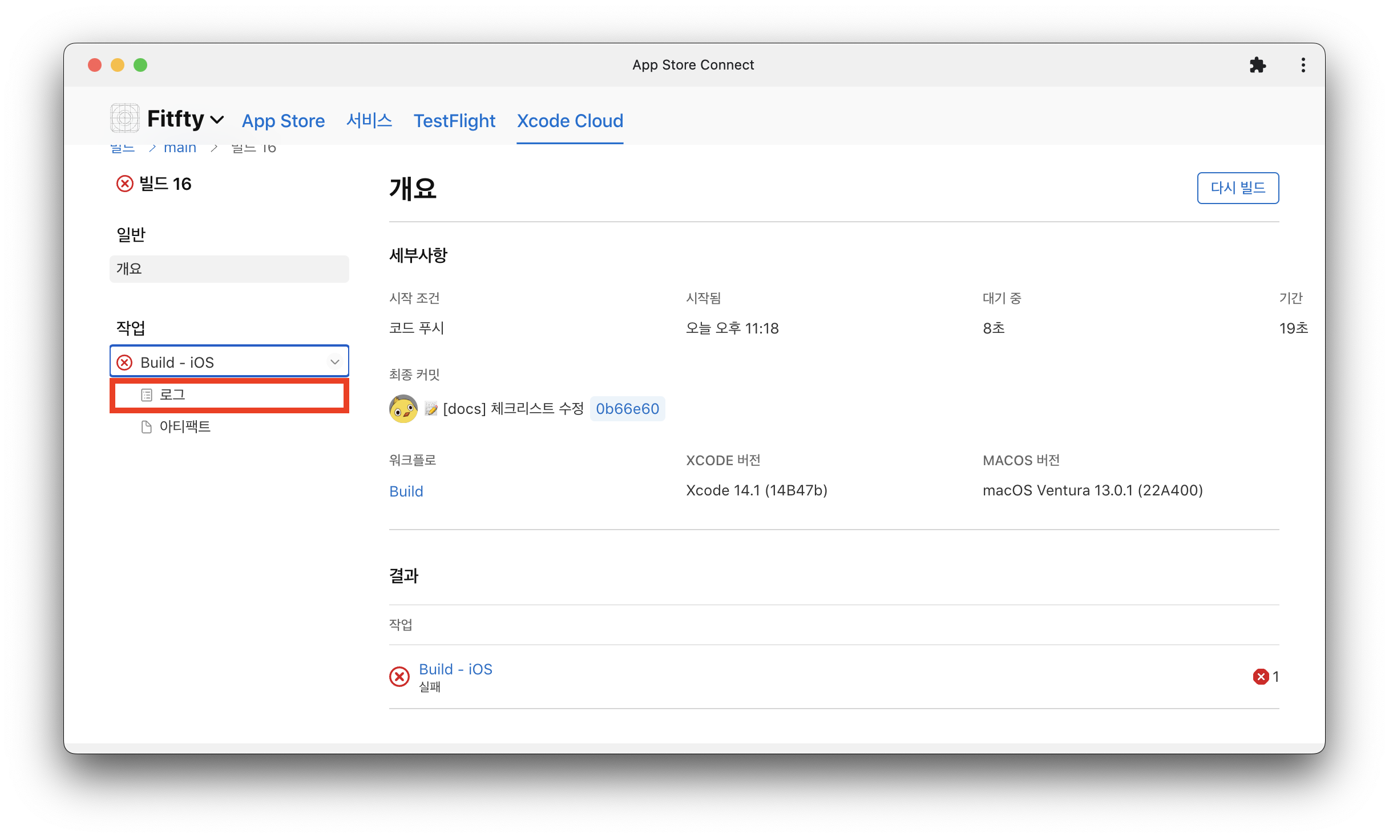Click the commit author avatar
Screen dimensions: 1389x838
point(403,409)
